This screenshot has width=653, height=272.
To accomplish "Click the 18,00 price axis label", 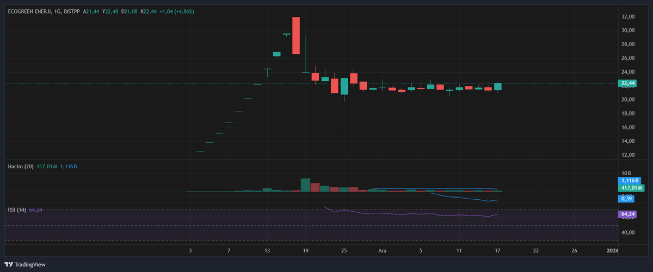I will 628,113.
